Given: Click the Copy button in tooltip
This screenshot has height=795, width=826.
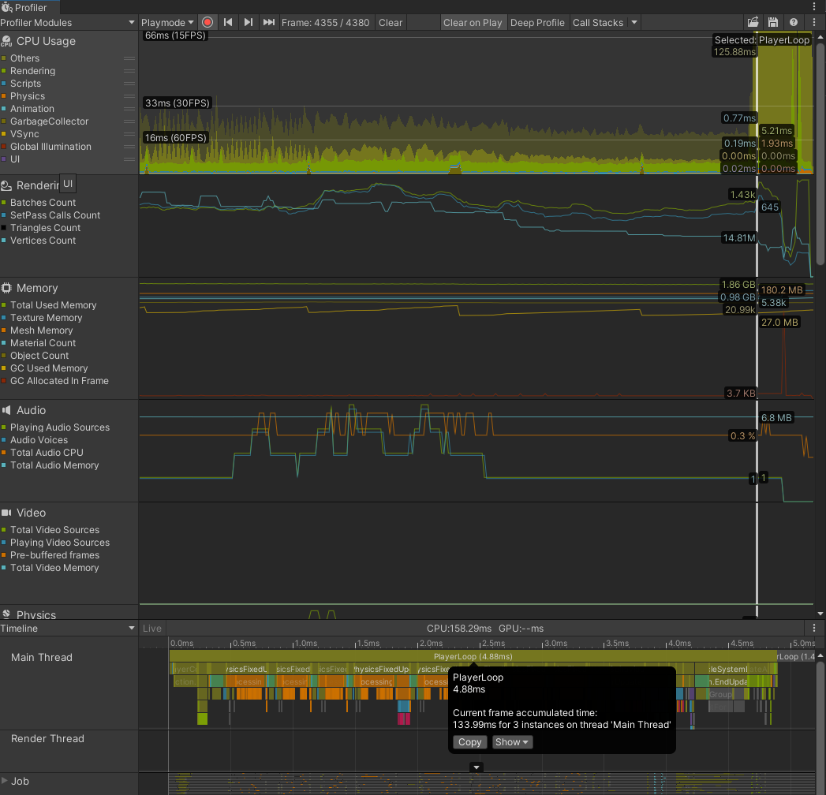Looking at the screenshot, I should (x=469, y=742).
